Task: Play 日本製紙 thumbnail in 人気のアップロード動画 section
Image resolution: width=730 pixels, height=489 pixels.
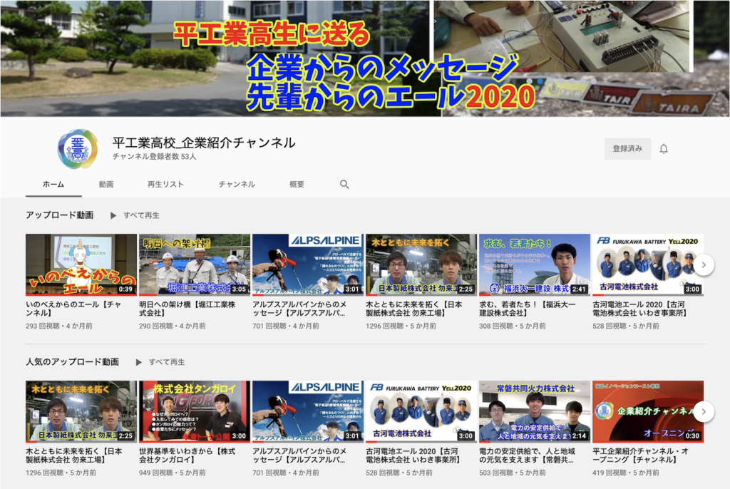Action: [x=81, y=412]
